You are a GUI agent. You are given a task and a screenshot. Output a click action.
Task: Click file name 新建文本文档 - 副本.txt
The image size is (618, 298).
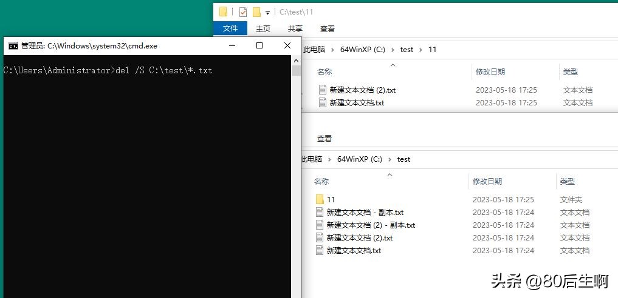(x=365, y=213)
